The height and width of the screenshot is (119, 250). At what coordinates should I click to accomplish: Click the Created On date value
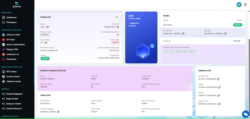(x=109, y=58)
